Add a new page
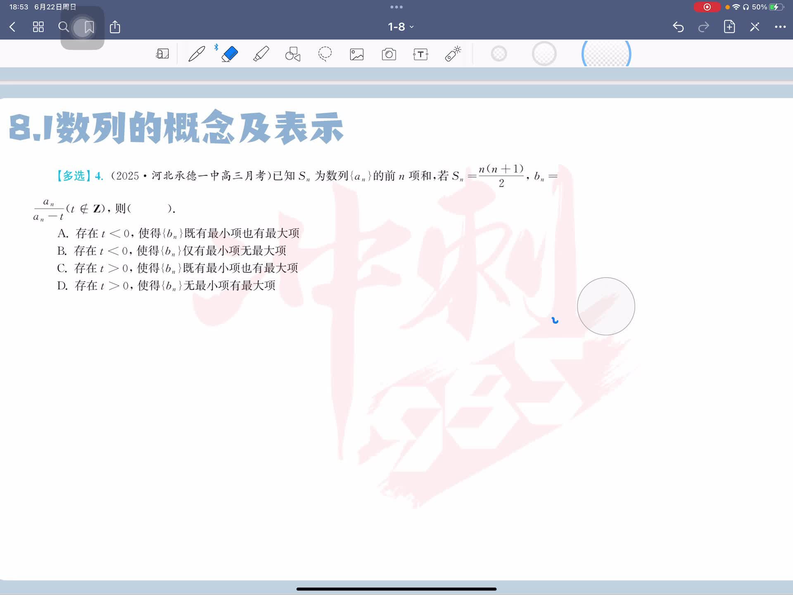The width and height of the screenshot is (793, 595). click(x=729, y=27)
